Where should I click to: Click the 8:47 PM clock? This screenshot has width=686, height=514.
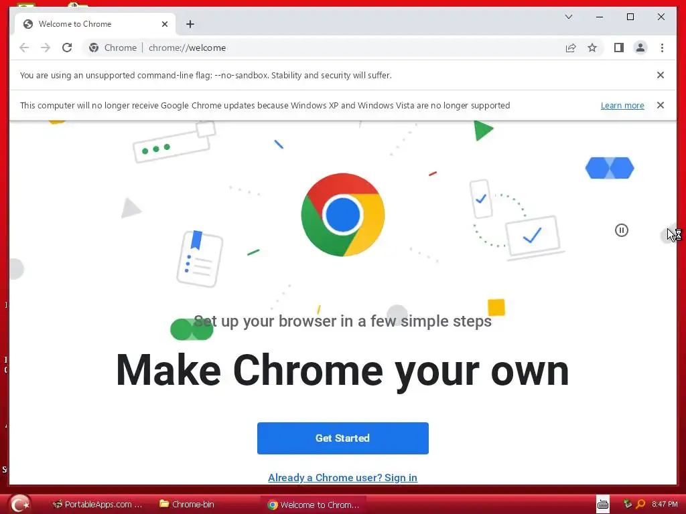click(x=664, y=504)
